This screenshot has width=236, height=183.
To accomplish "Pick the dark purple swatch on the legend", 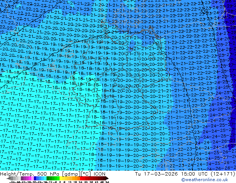I will (x=22, y=178).
